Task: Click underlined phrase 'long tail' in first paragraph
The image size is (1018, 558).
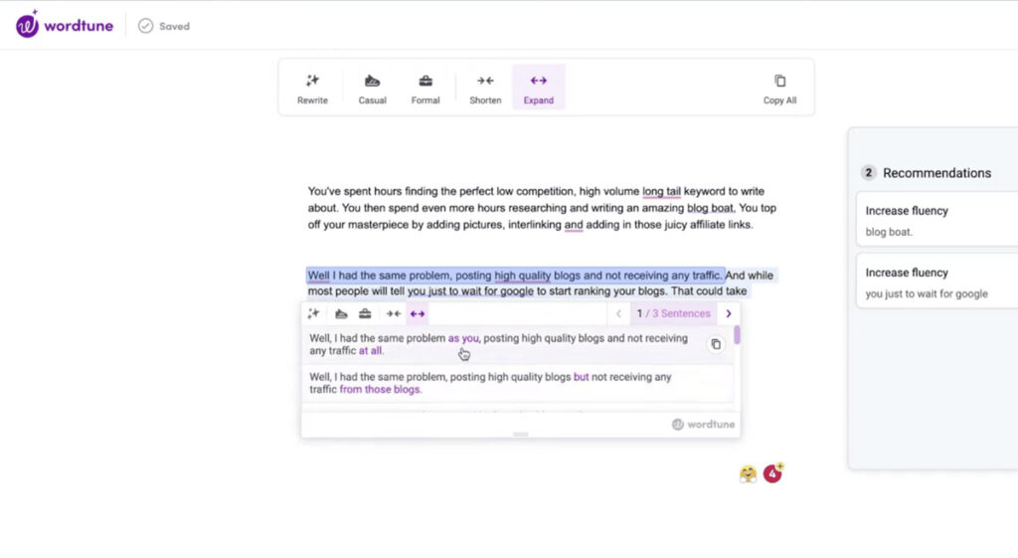Action: tap(661, 192)
